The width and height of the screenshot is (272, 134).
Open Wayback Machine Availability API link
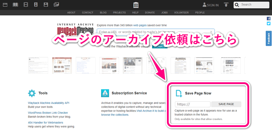coord(49,103)
